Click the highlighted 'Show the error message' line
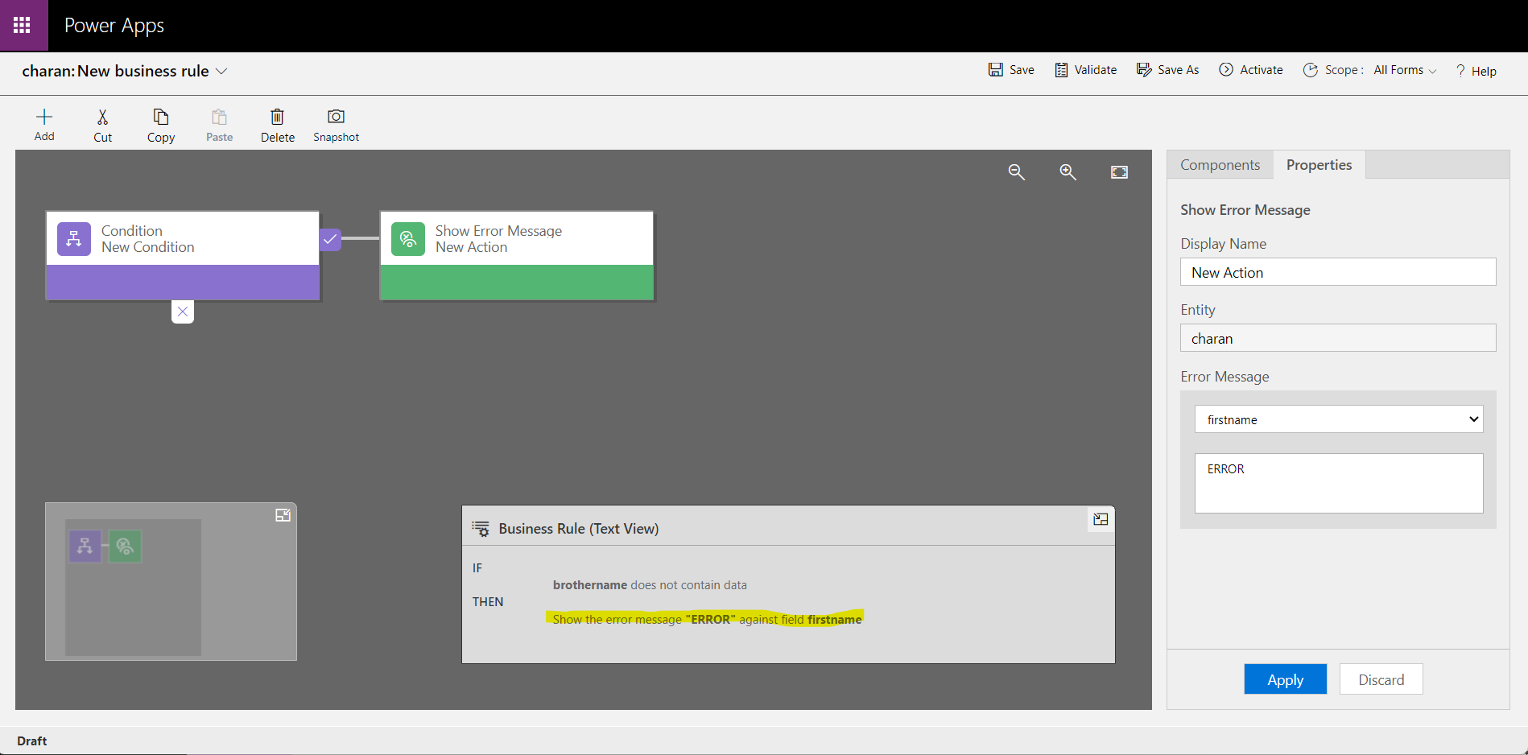Screen dimensions: 1528x755 707,619
